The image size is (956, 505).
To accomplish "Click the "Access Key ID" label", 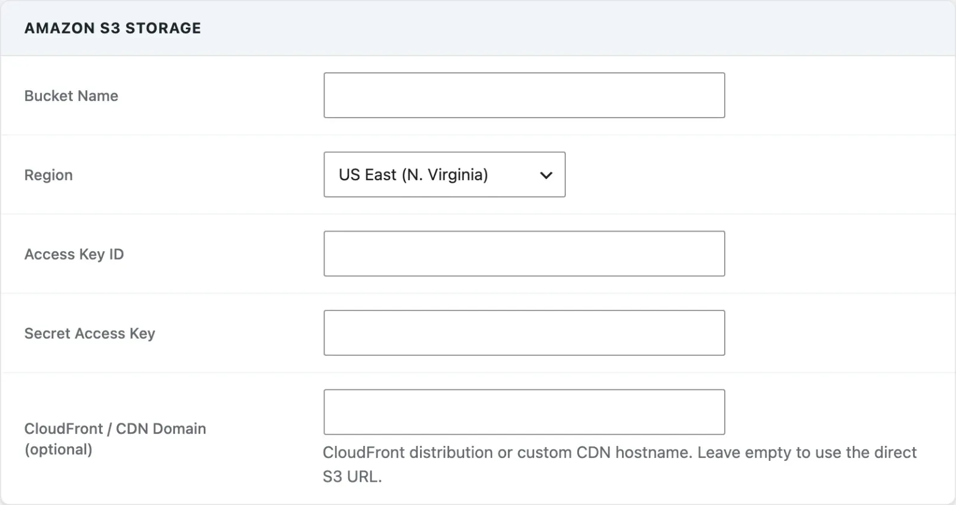I will pyautogui.click(x=74, y=254).
